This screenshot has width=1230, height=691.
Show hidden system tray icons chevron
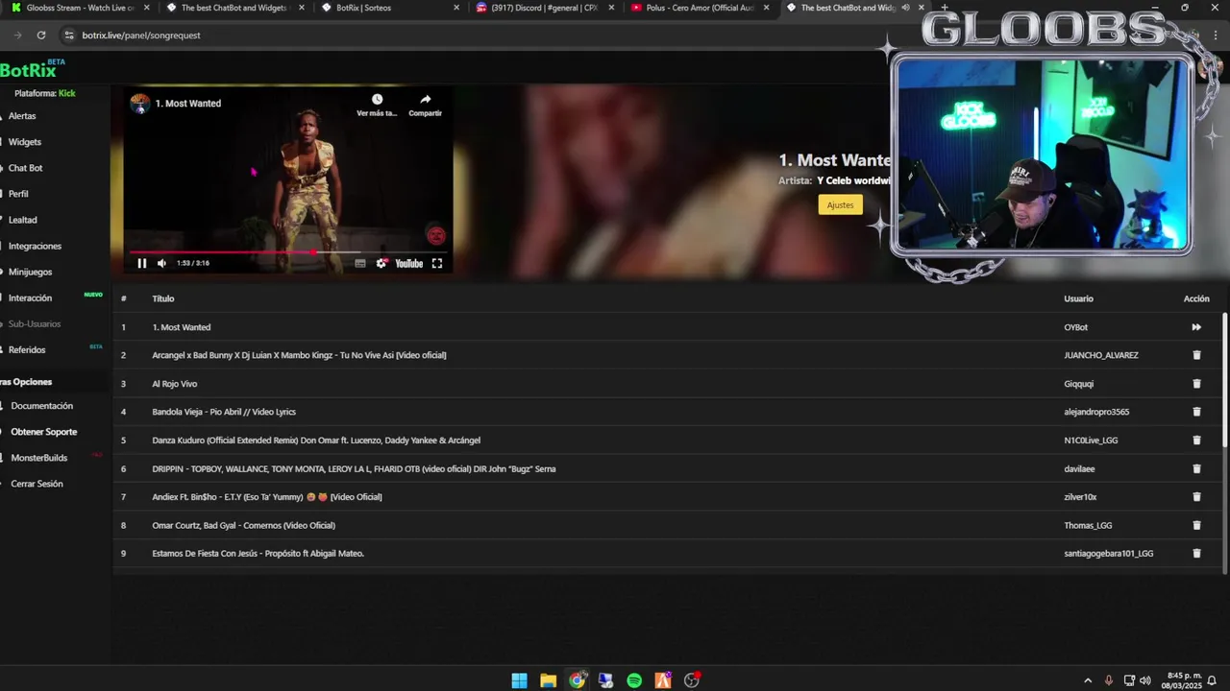click(x=1088, y=680)
